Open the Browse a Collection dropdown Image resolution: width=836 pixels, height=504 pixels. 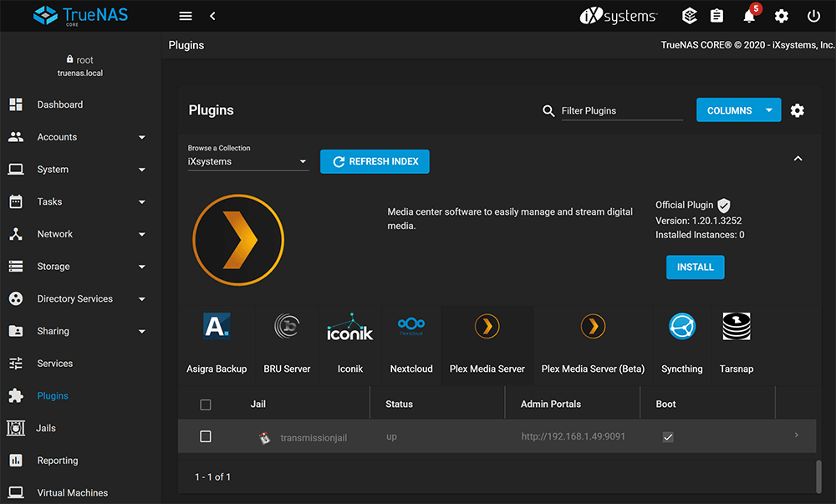pyautogui.click(x=248, y=161)
